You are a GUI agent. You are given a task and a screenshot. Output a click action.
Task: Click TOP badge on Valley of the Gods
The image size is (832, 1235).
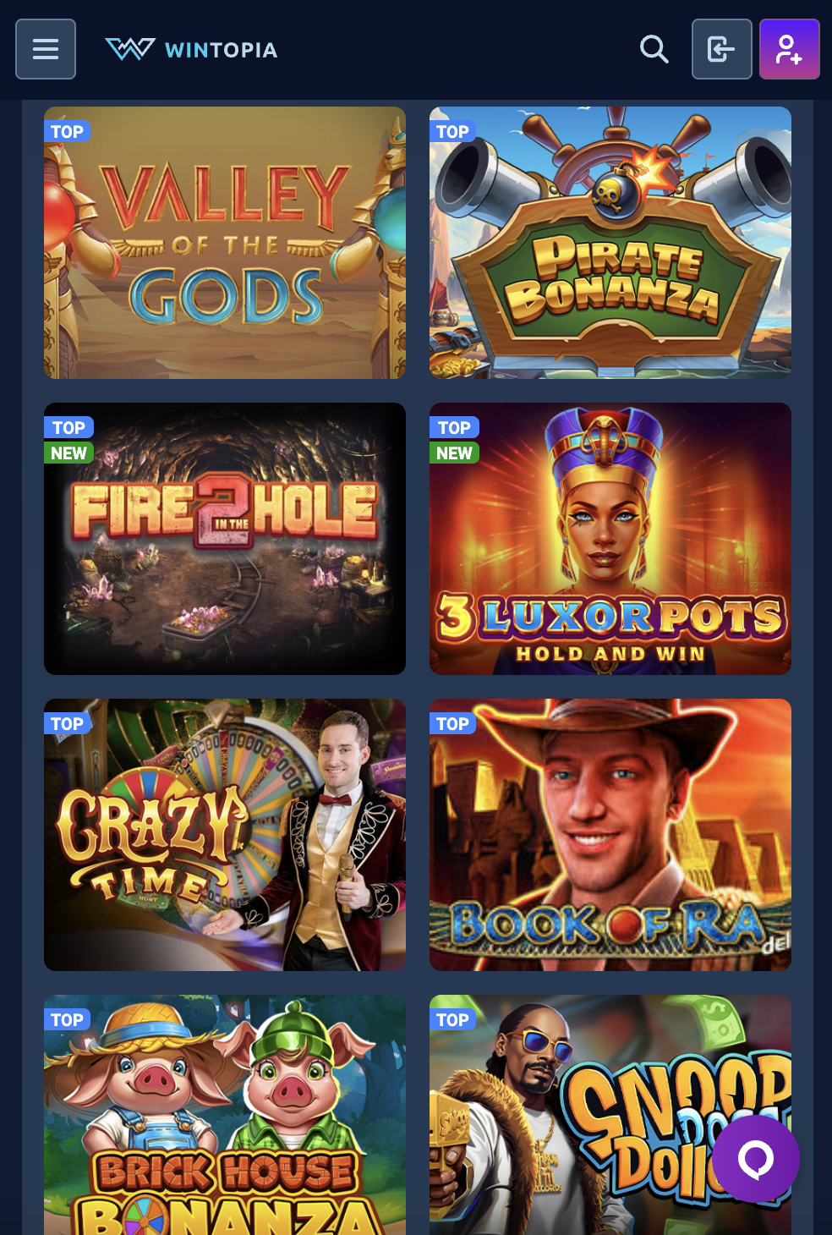(67, 131)
